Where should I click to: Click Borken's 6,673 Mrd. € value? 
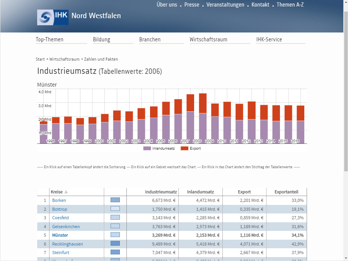[x=164, y=200]
